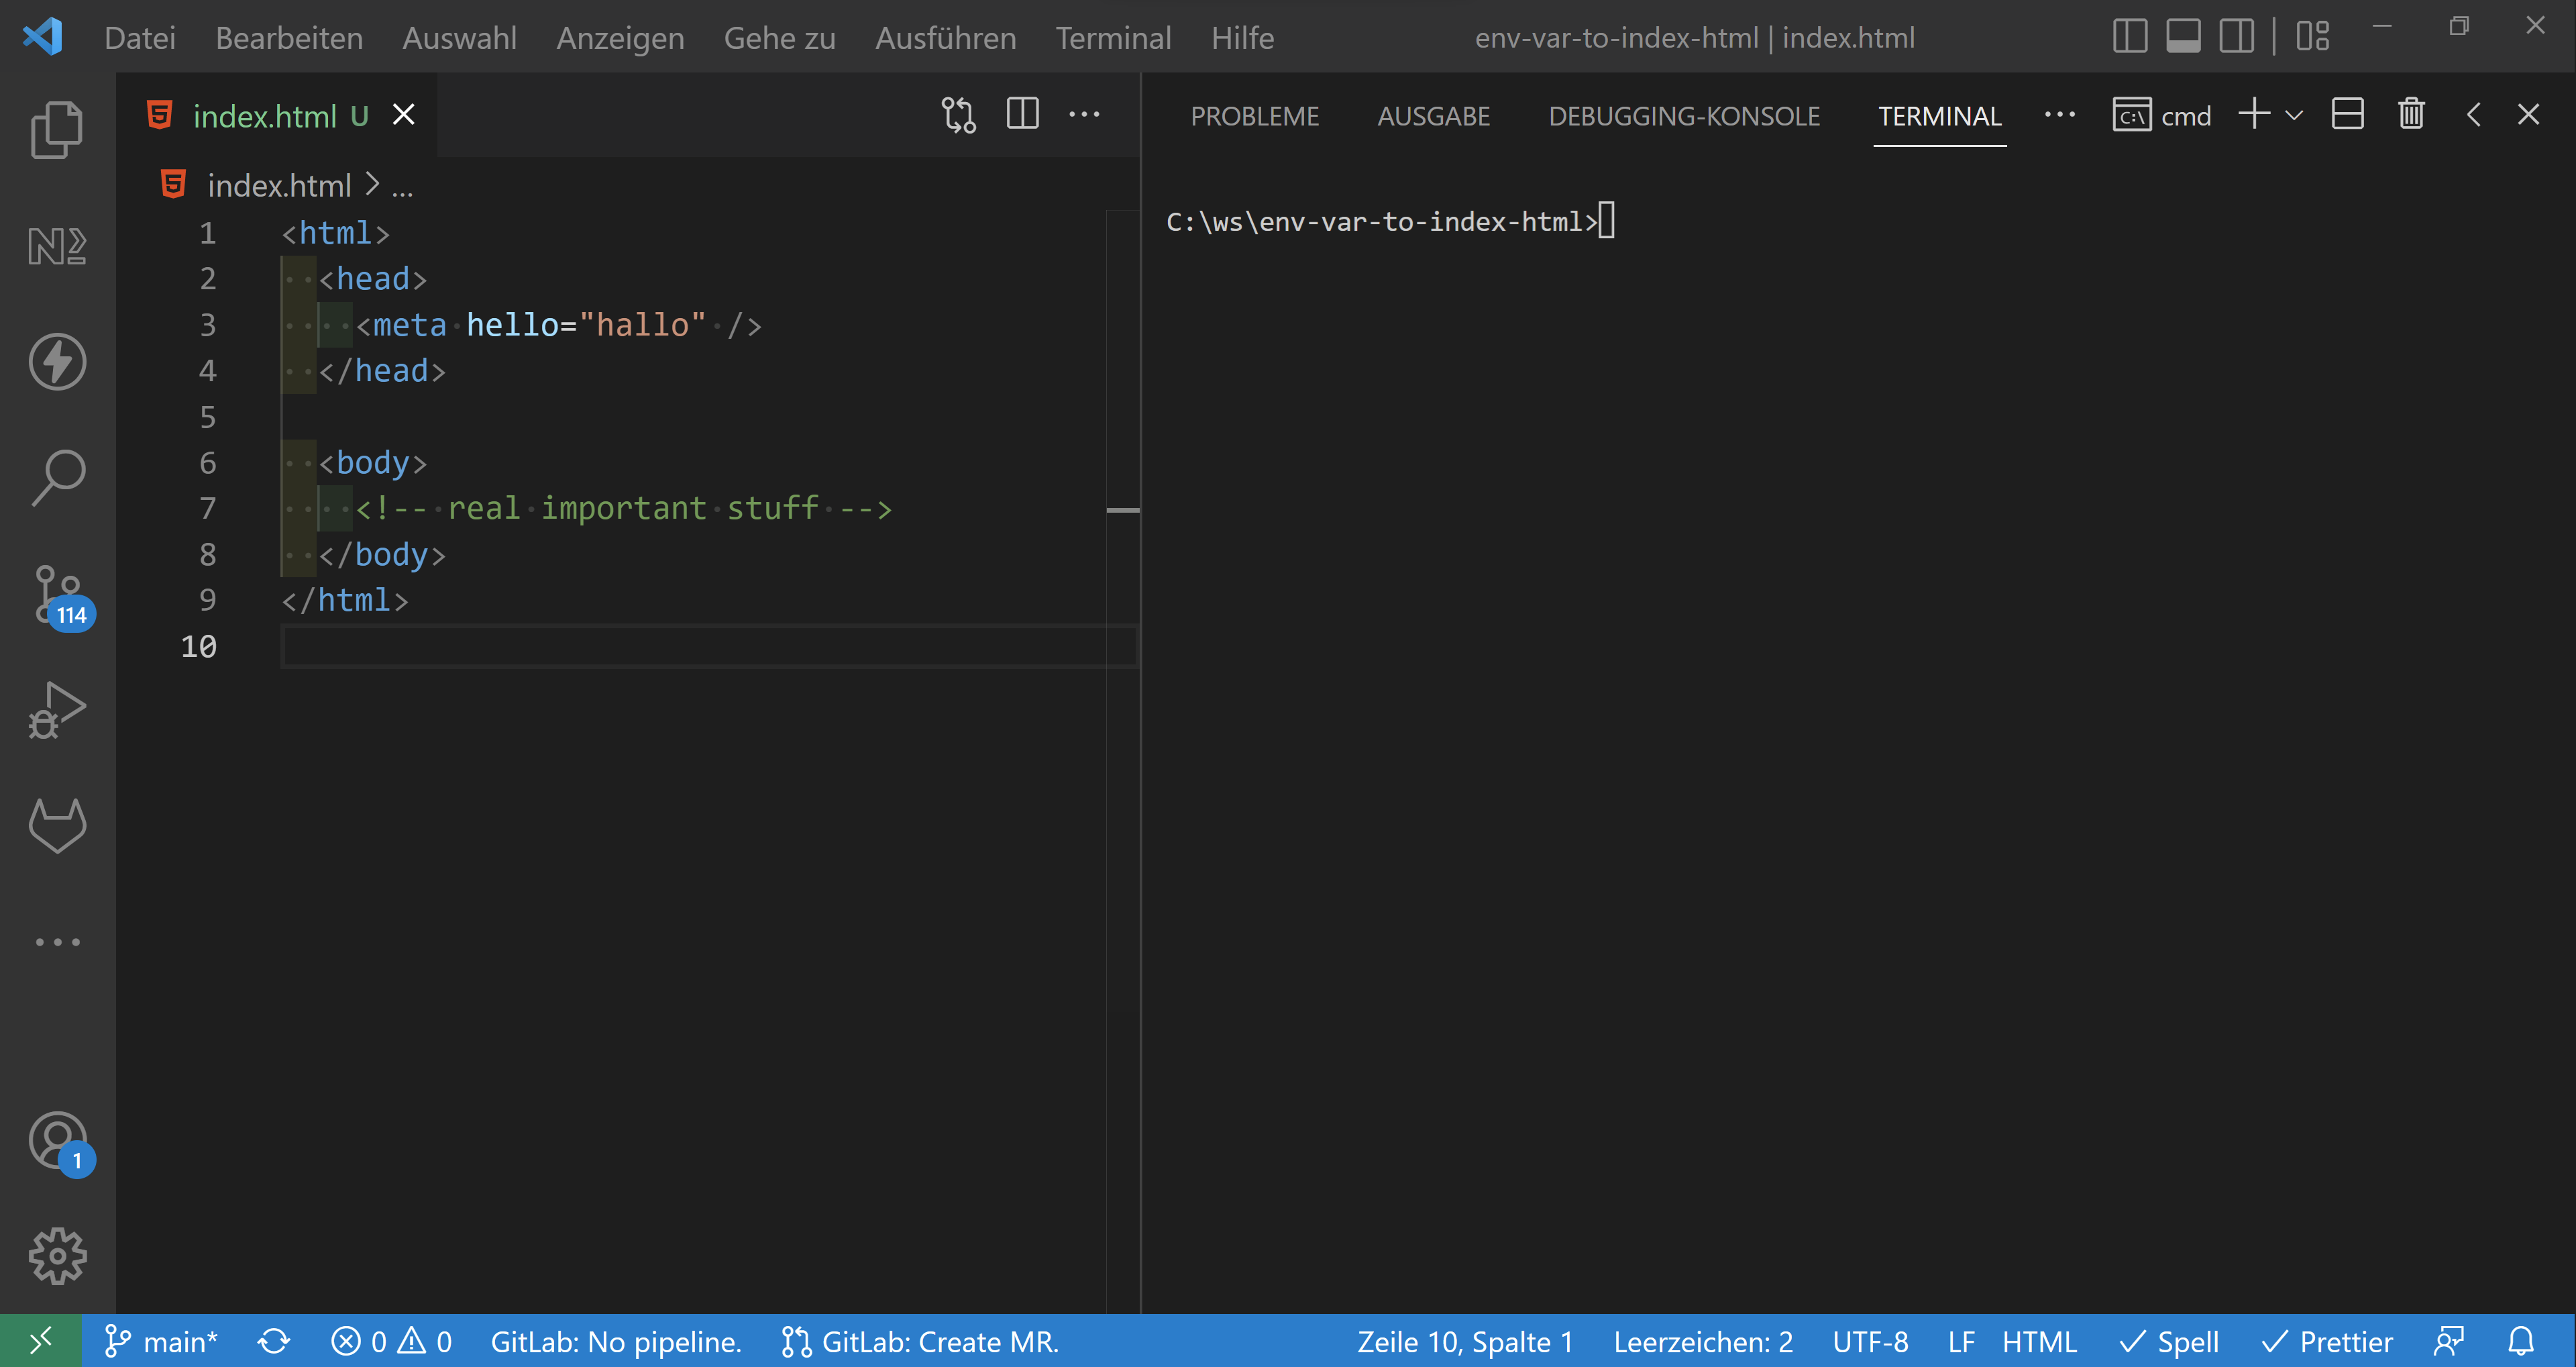Open the Datei menu

pos(140,38)
